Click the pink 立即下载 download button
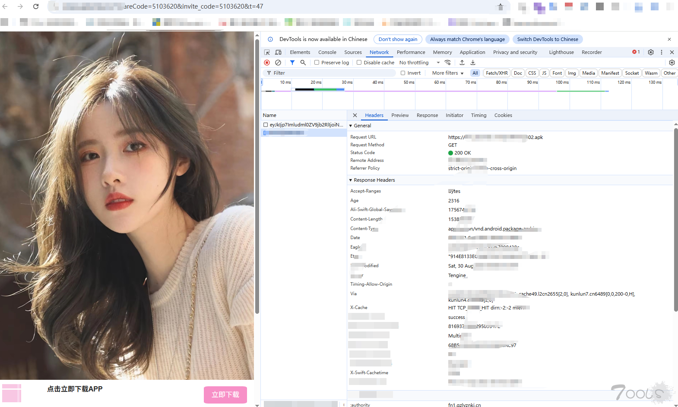 [x=225, y=395]
